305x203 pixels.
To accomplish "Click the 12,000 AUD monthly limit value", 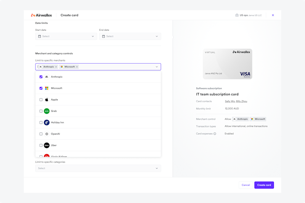I will [x=232, y=109].
